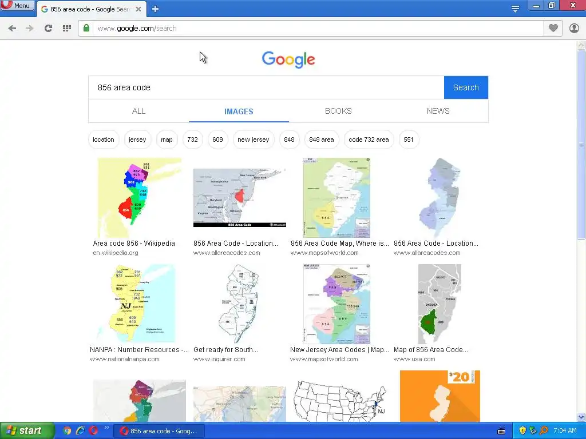Open the Speed Dial grid icon

[x=67, y=29]
